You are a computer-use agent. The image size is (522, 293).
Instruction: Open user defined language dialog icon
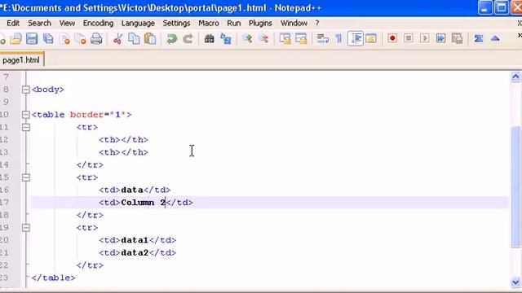coord(371,39)
